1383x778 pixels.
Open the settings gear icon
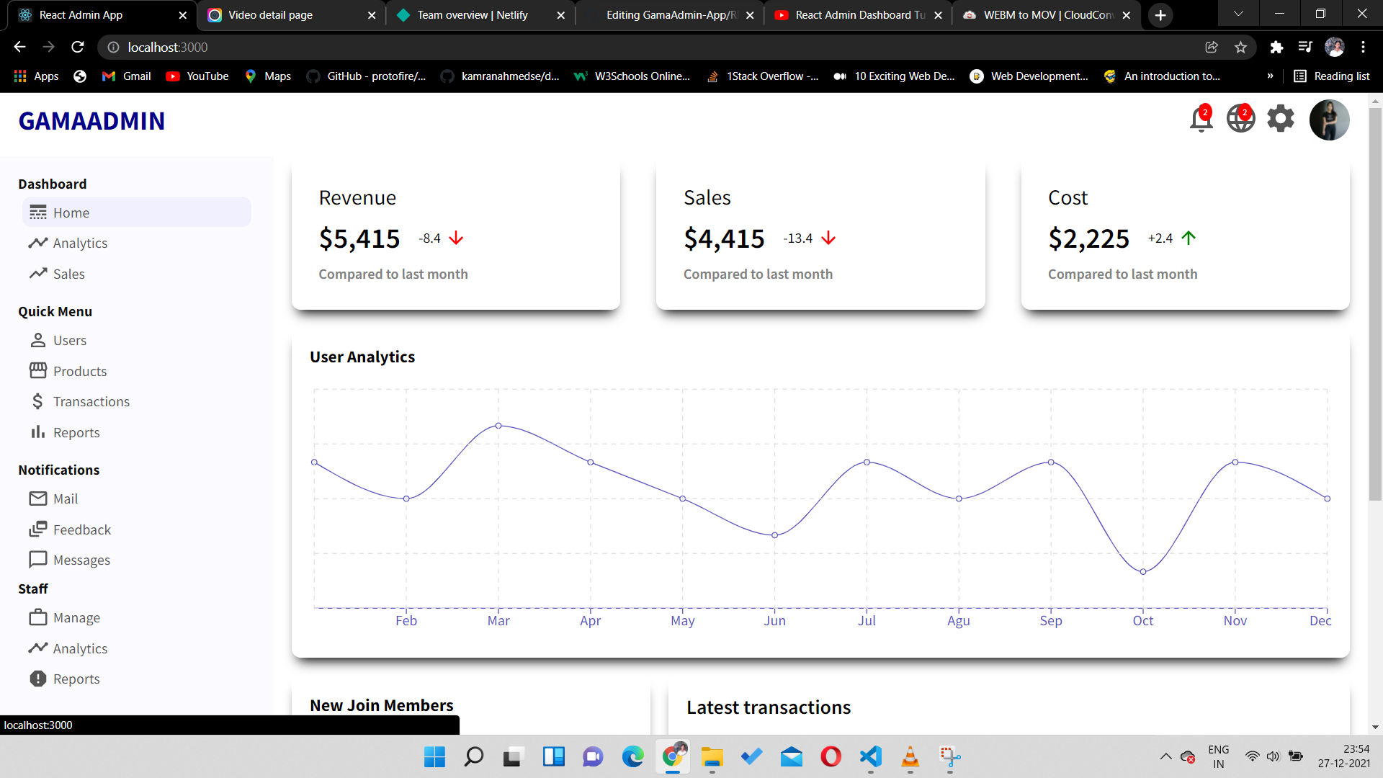(x=1280, y=118)
